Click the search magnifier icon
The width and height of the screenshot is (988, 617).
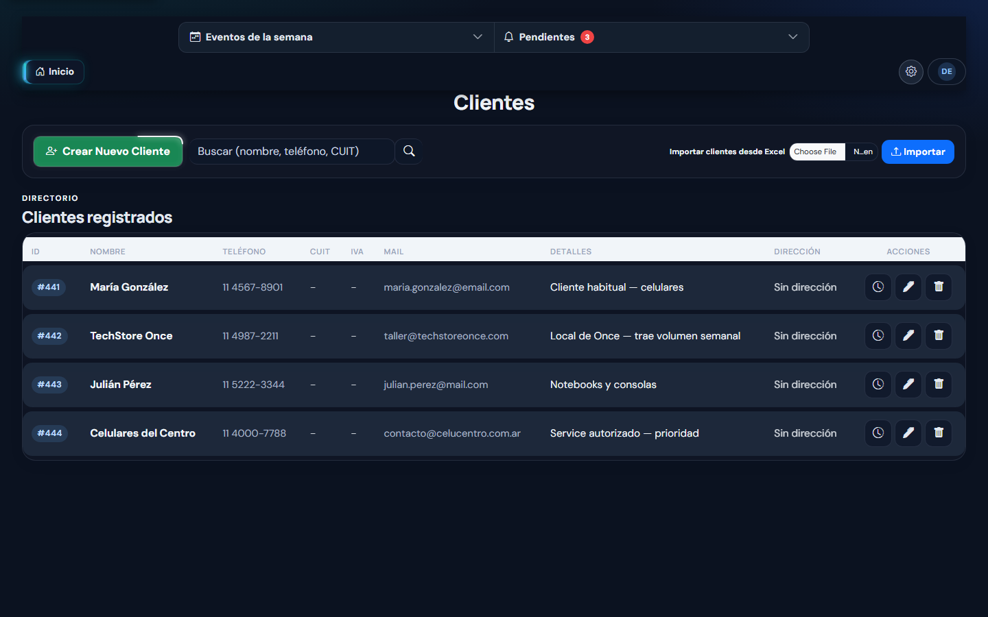[409, 152]
